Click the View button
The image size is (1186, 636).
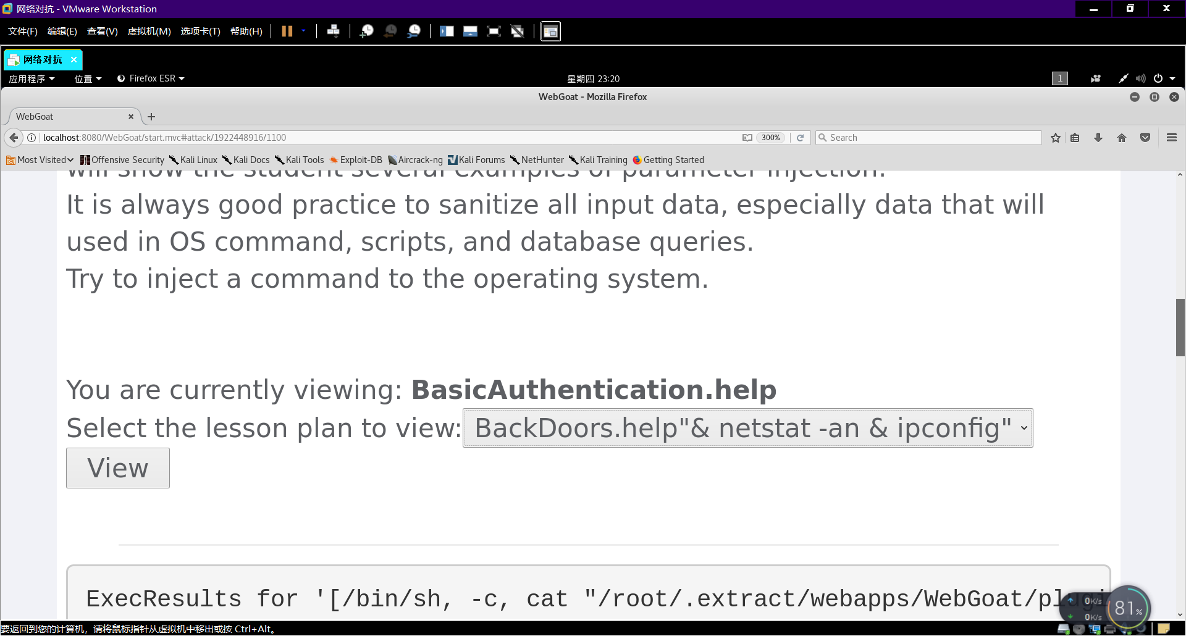coord(118,468)
